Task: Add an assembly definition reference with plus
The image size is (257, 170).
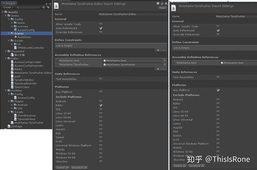Action: click(x=158, y=69)
